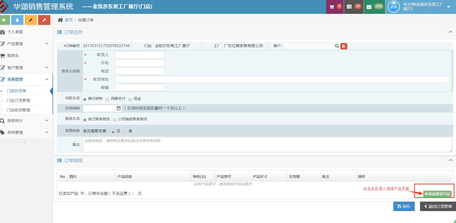
Task: Click the 产品信息 column header
Action: (x=125, y=177)
